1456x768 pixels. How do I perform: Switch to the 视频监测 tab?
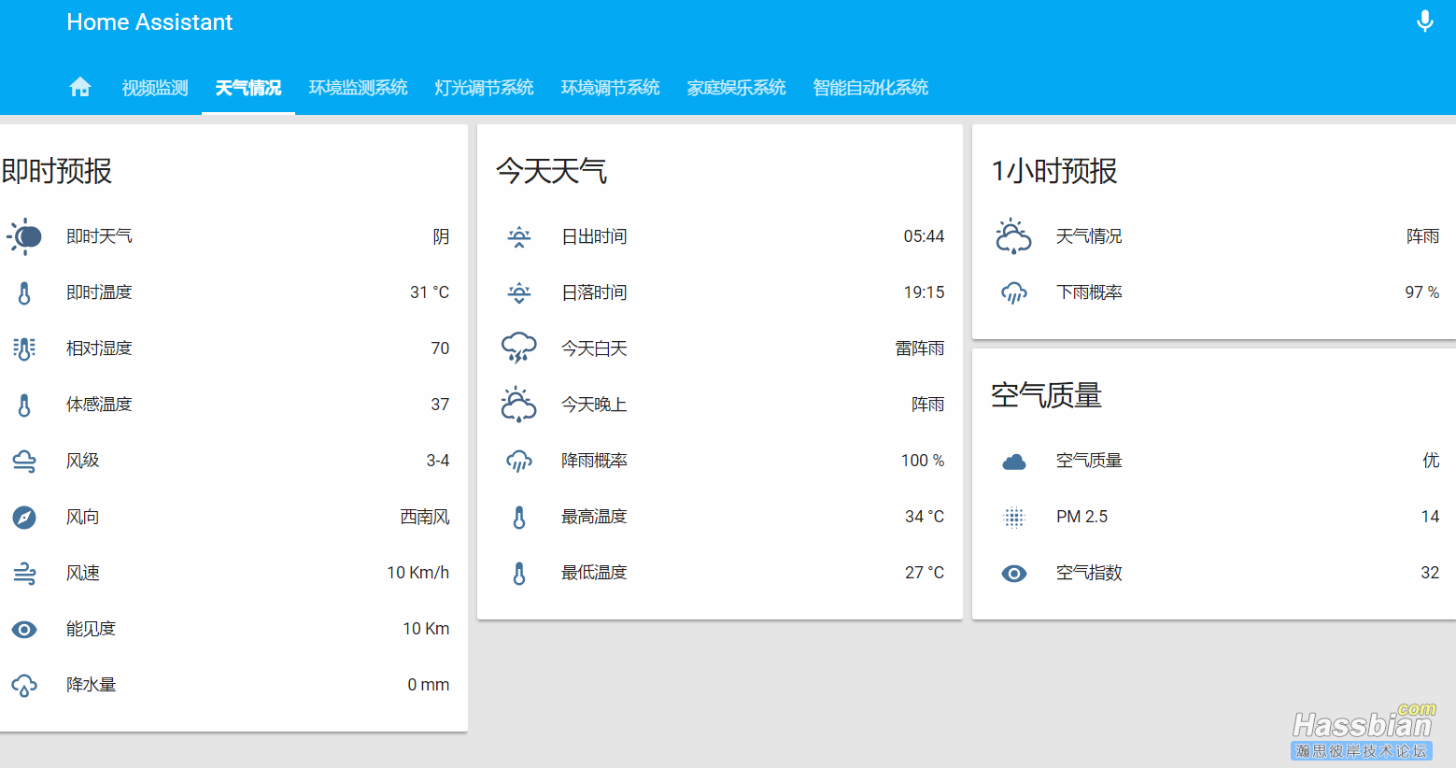pos(155,88)
